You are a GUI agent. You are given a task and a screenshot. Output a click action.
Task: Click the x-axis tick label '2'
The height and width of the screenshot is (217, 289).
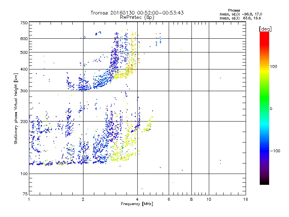(83, 199)
